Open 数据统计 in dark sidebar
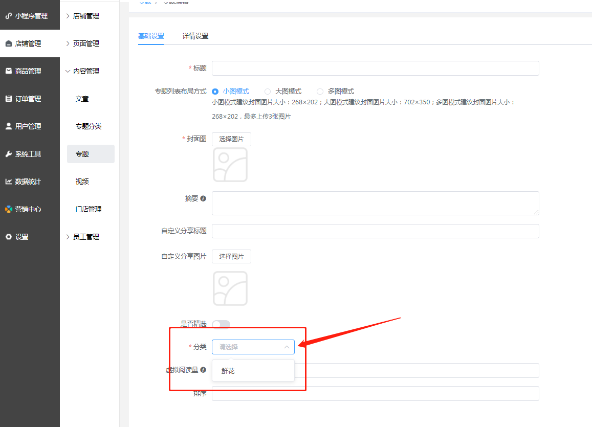Image resolution: width=592 pixels, height=427 pixels. (30, 182)
